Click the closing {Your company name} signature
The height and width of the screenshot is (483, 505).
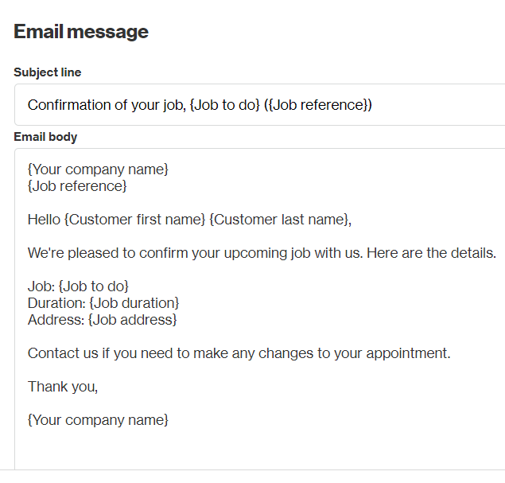click(x=98, y=420)
